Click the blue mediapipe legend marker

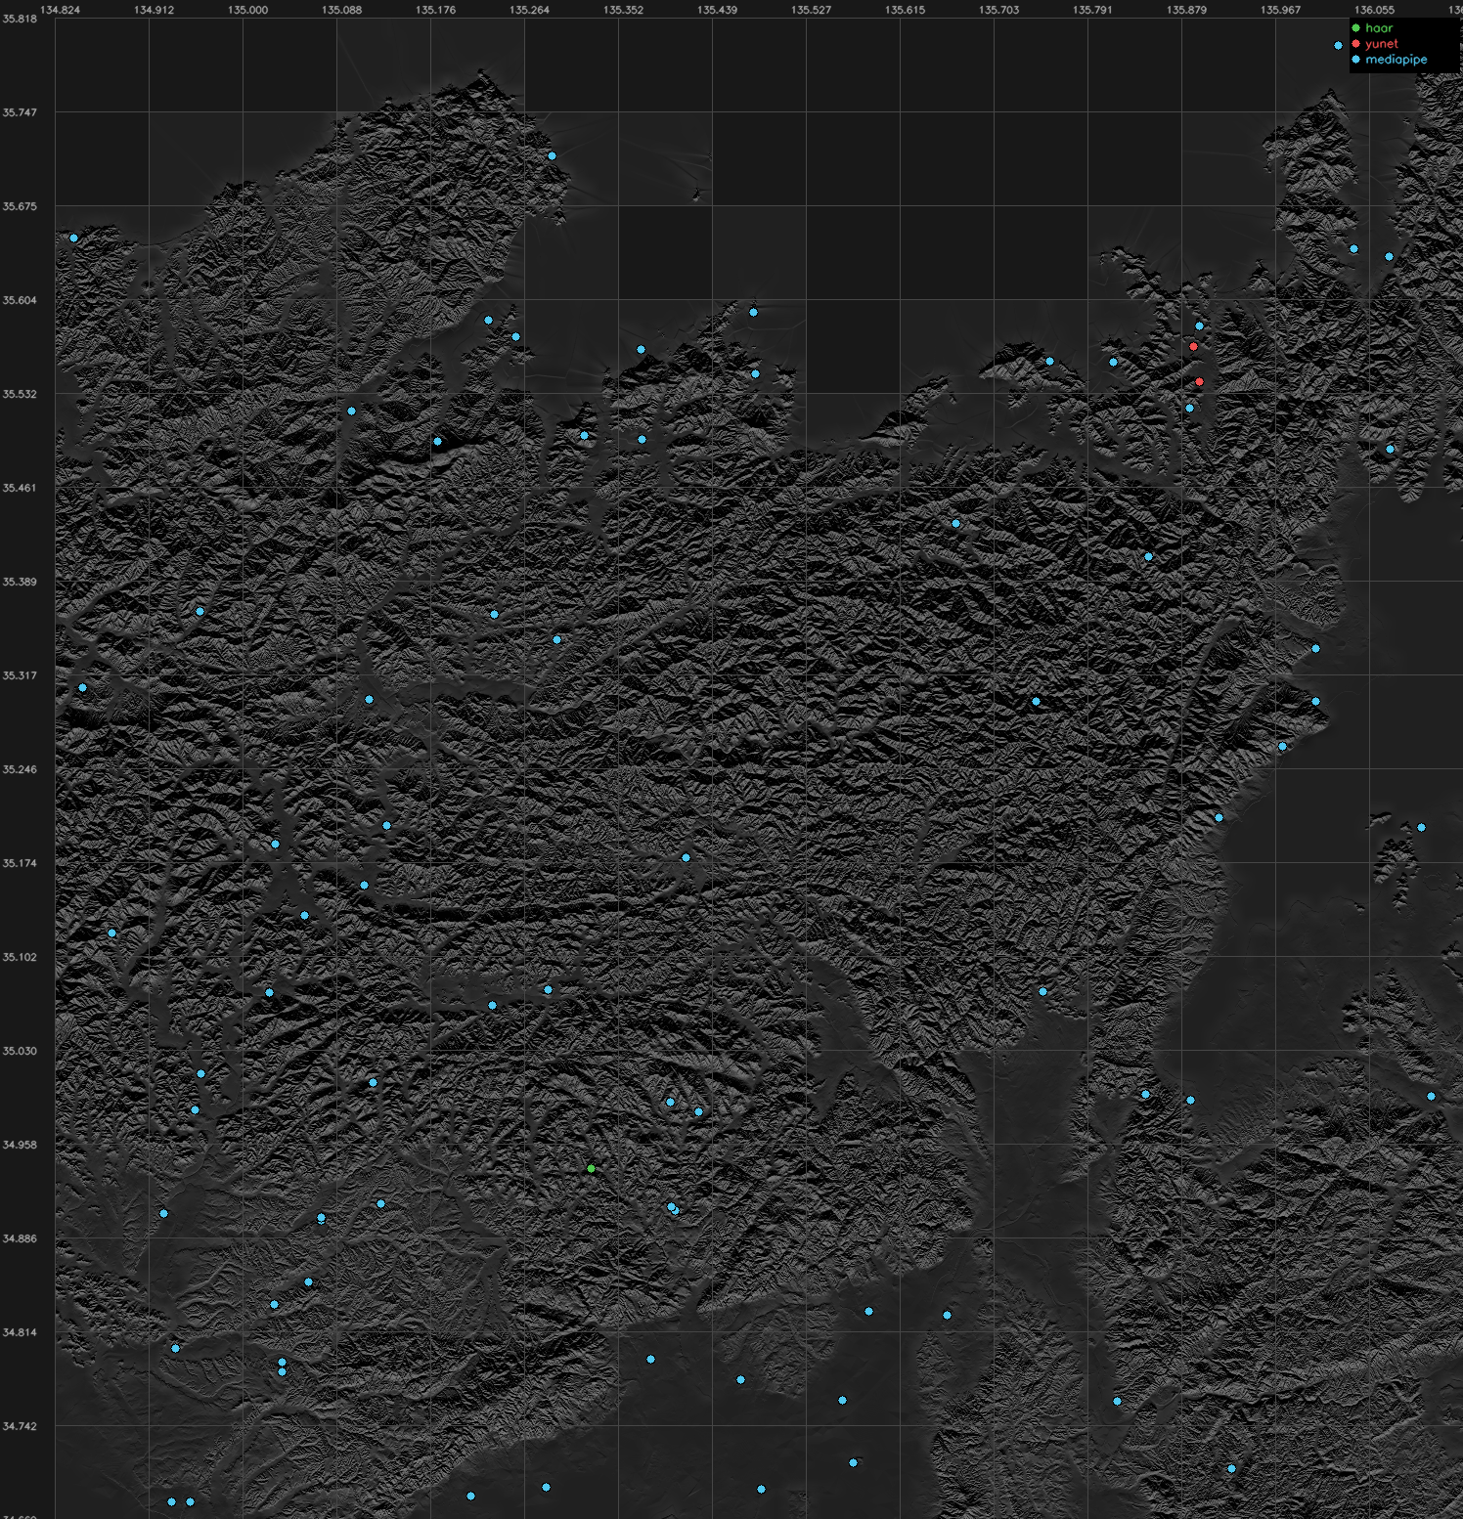[x=1355, y=60]
